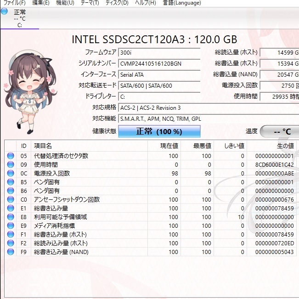Click the 現在値 column header

[x=164, y=146]
